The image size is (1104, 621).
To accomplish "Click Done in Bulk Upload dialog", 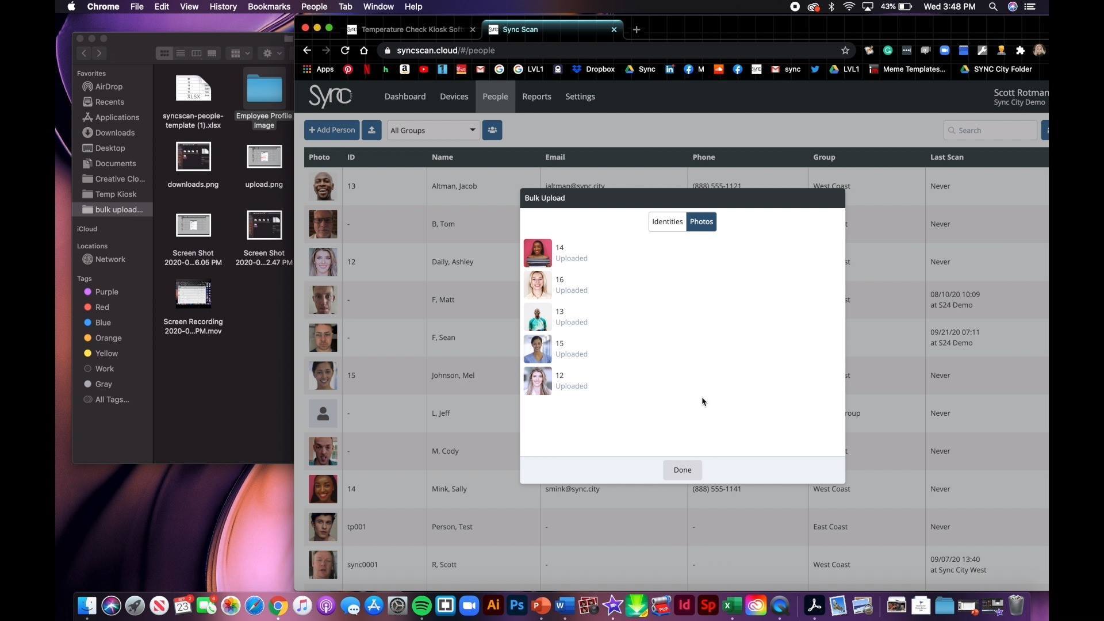I will click(x=683, y=470).
